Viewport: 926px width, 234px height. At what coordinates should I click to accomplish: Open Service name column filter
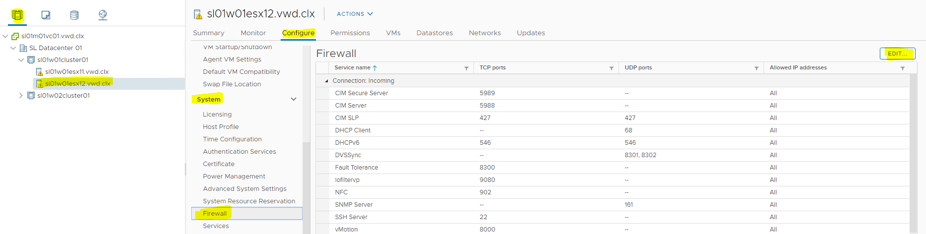pos(466,68)
